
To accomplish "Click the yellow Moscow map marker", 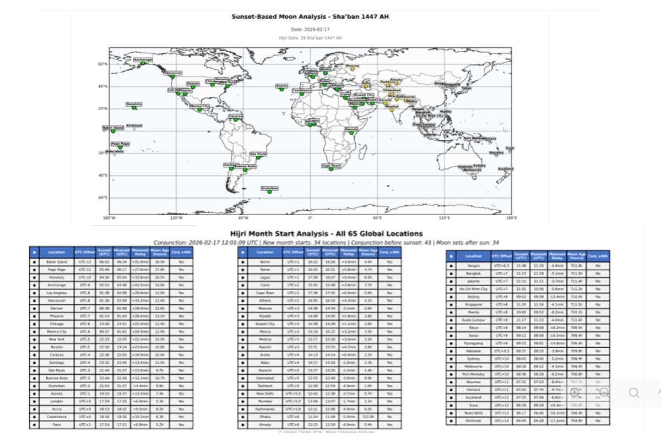I will click(x=353, y=70).
